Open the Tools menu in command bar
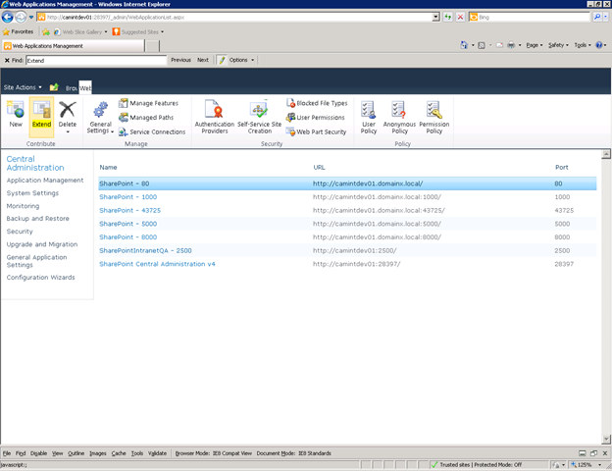This screenshot has height=471, width=612. [583, 45]
